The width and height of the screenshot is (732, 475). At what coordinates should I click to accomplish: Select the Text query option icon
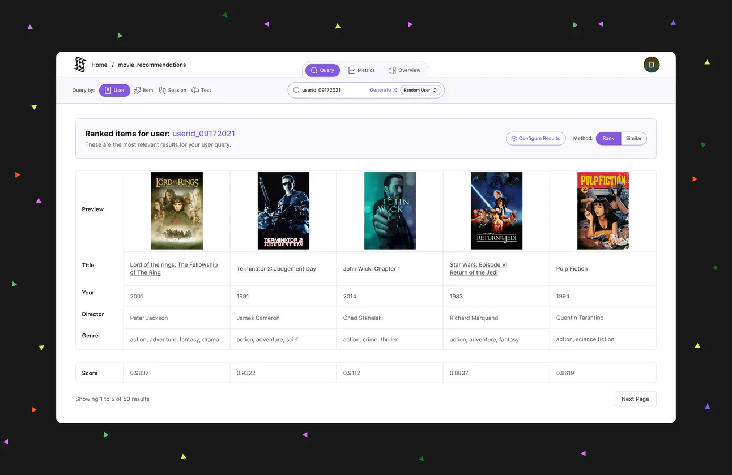click(195, 90)
